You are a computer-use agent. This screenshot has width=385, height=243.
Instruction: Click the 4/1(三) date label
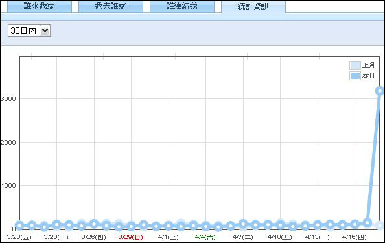click(168, 237)
